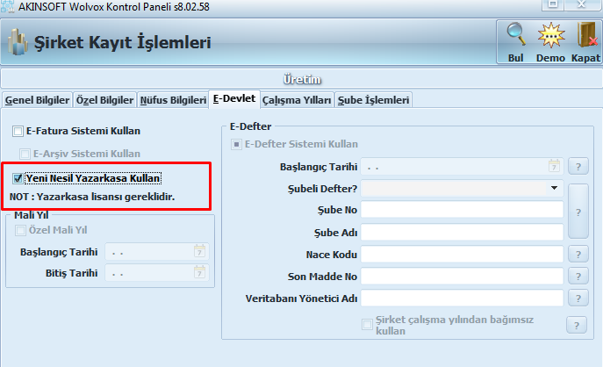Toggle Özel Mali Yıl checkbox
This screenshot has width=603, height=367.
point(20,230)
